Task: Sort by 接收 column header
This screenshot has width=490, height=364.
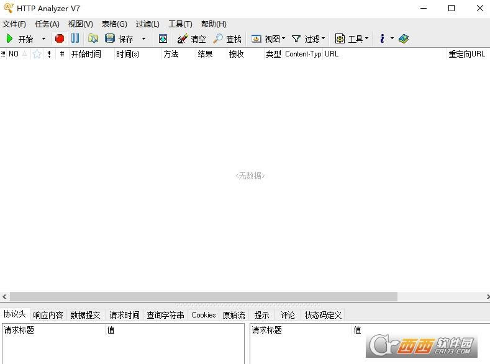Action: [246, 54]
